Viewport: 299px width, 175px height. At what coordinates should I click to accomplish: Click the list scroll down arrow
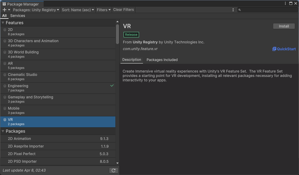coord(117,163)
